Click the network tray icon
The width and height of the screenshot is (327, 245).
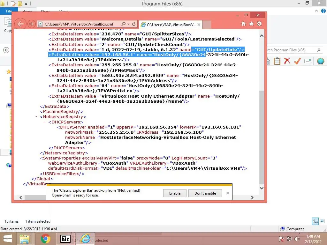coord(289,239)
